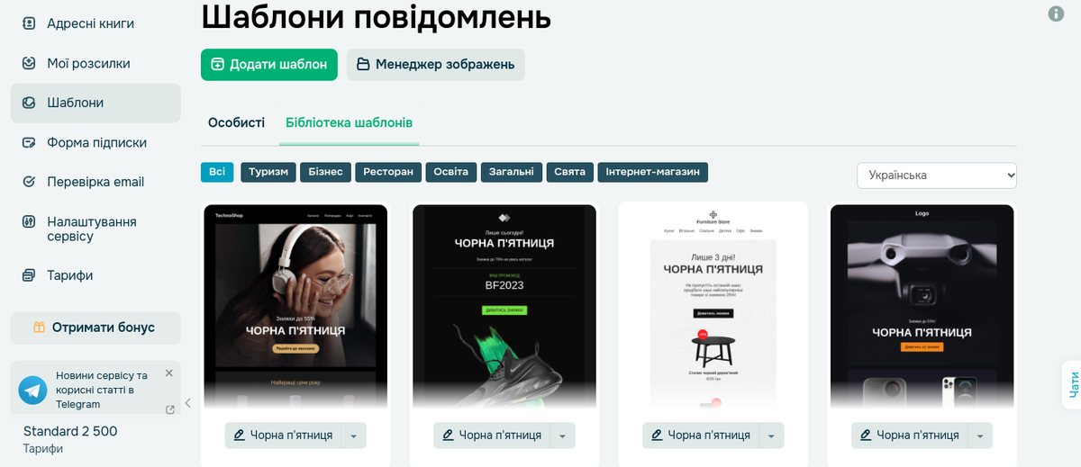
Task: Select the Бібліотека шаблонів tab
Action: point(350,122)
